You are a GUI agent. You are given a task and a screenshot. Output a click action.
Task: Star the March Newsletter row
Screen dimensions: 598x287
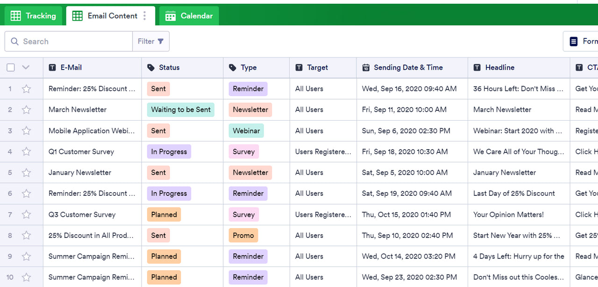coord(26,110)
